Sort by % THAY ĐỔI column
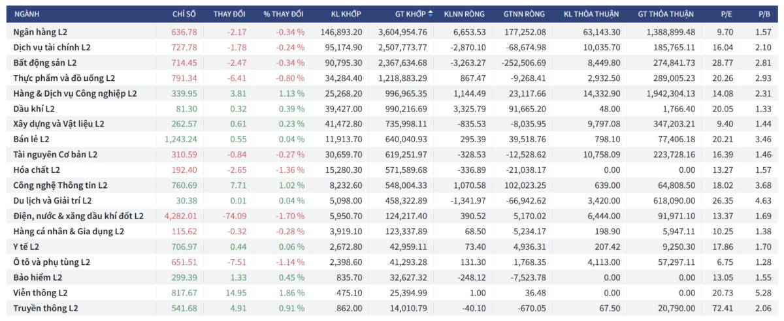This screenshot has width=784, height=321. (284, 14)
